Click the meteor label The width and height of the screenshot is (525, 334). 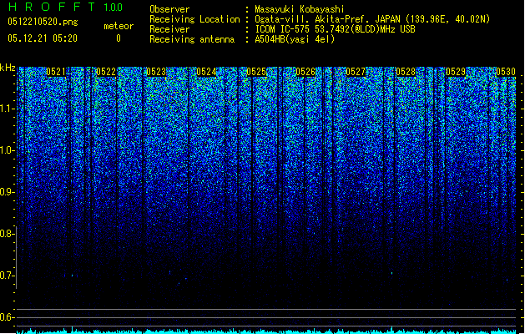pyautogui.click(x=119, y=26)
